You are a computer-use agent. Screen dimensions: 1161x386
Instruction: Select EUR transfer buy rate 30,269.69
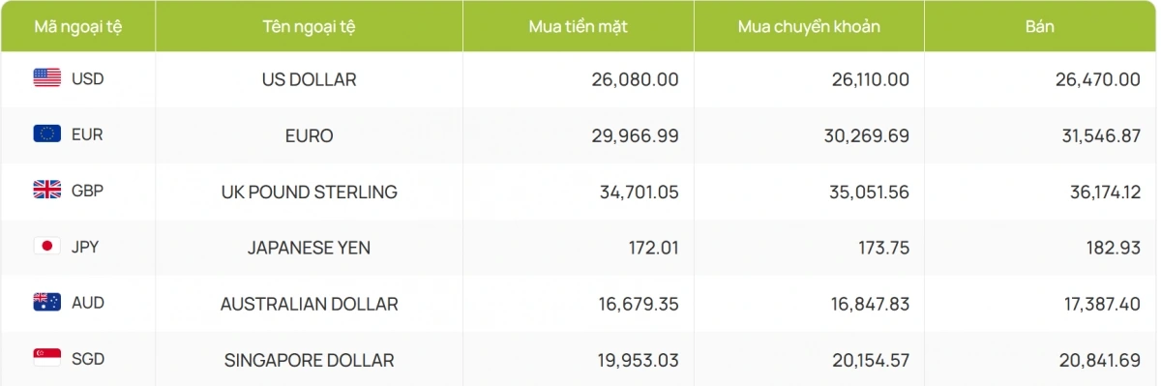[x=866, y=135]
